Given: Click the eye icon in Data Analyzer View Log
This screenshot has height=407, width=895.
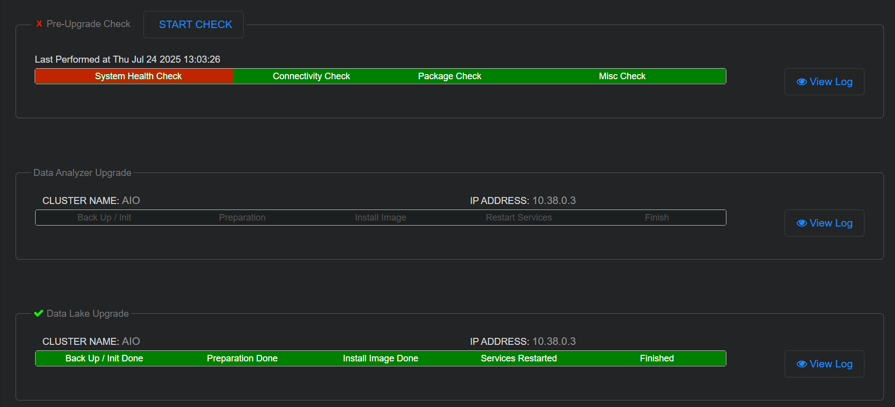Looking at the screenshot, I should 801,223.
